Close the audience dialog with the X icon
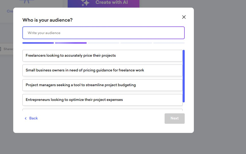 pos(184,17)
